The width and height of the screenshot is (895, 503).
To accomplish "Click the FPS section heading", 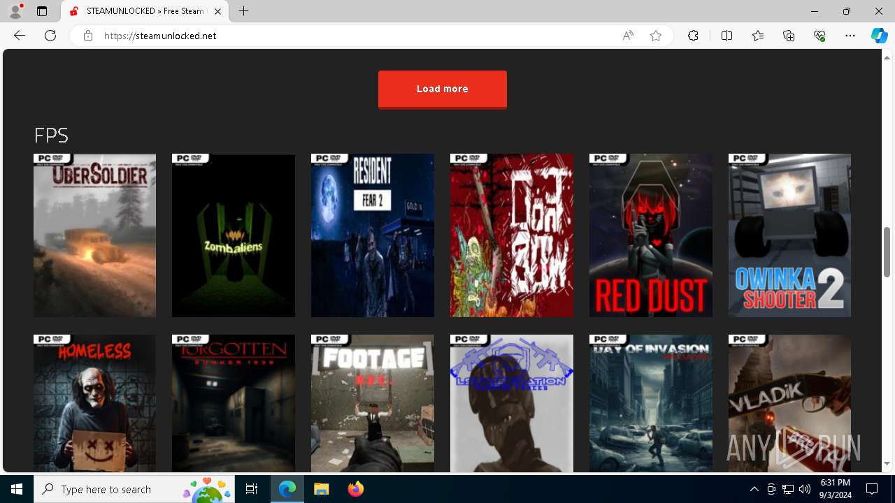I will [51, 135].
